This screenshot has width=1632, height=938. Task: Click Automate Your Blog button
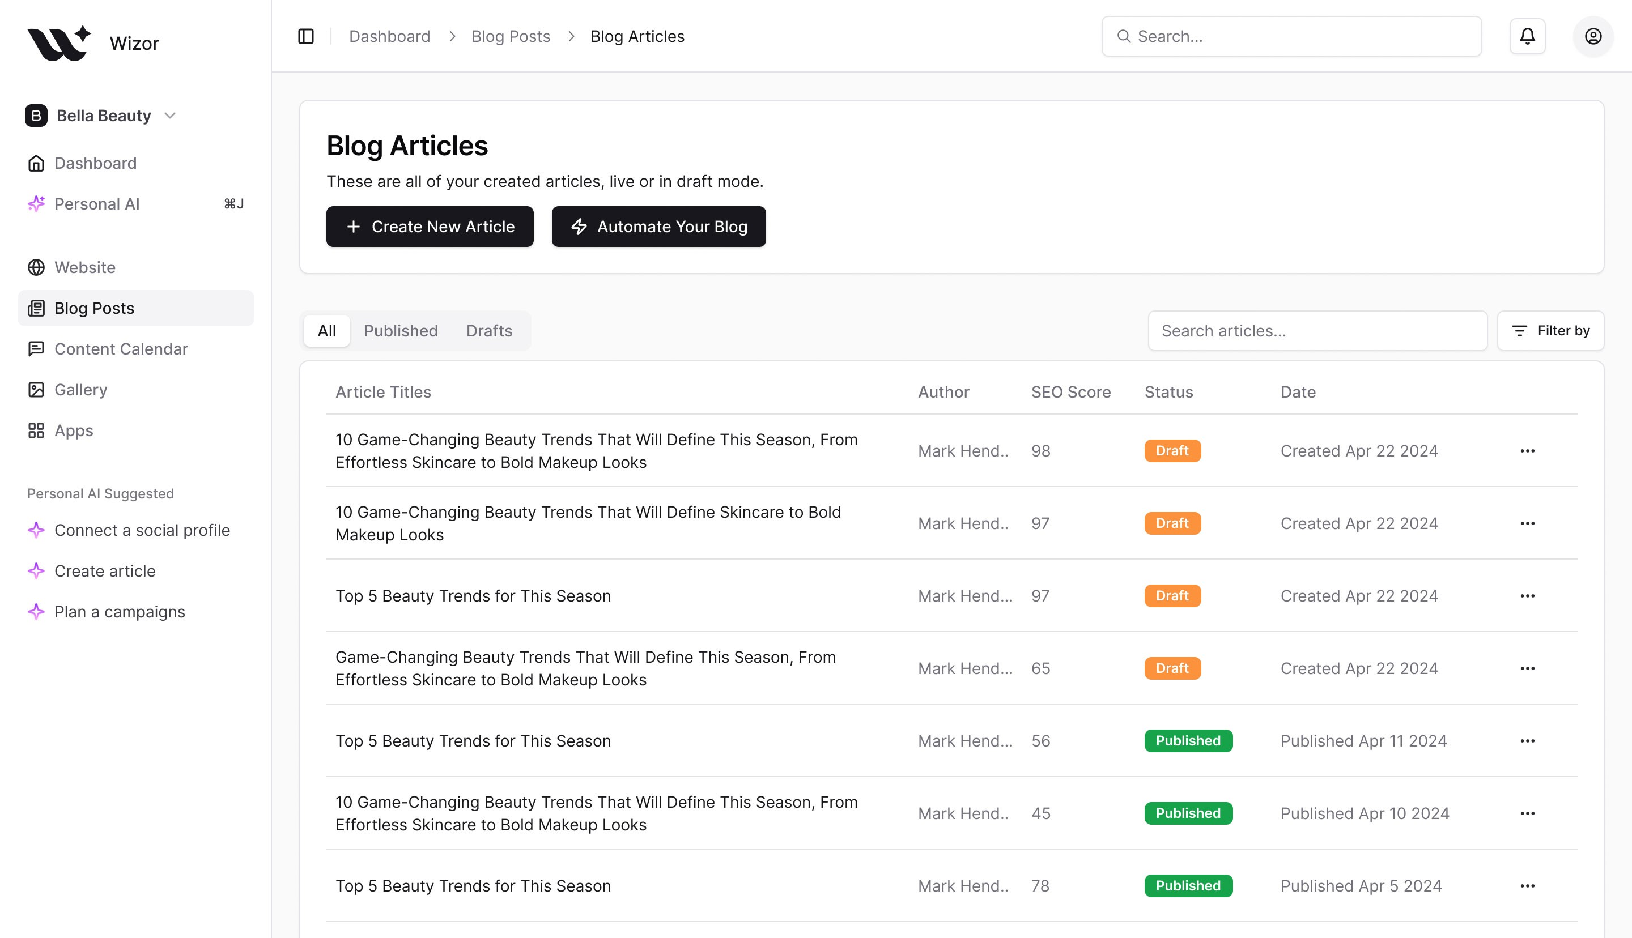coord(658,227)
